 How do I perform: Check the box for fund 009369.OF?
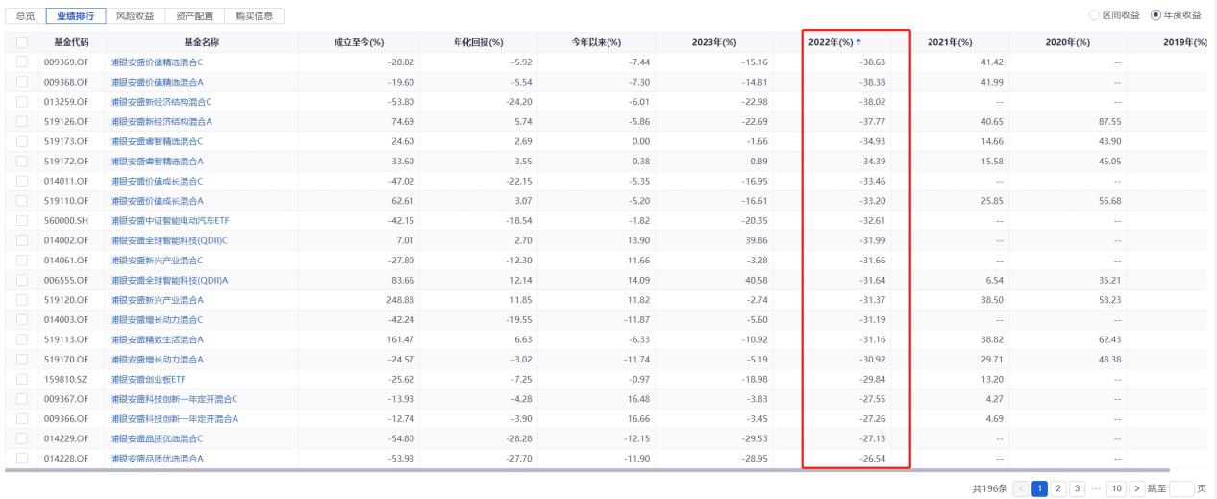pos(21,62)
